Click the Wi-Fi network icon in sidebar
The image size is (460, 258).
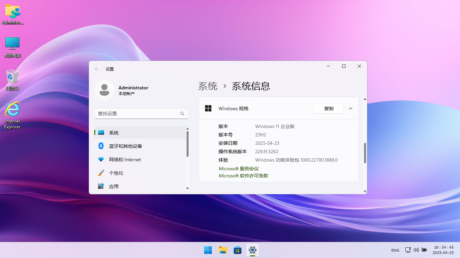pyautogui.click(x=101, y=160)
